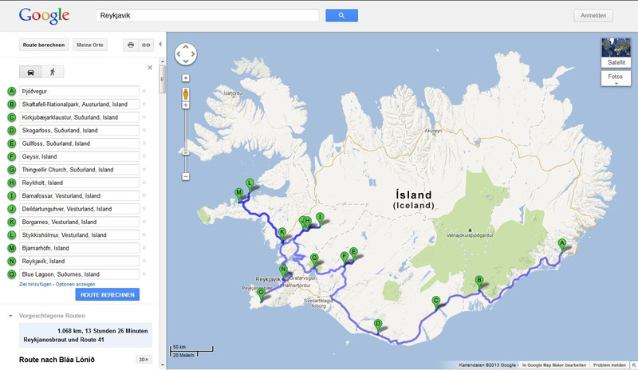Click the blue ROUTE BERECHNEN button

tap(107, 294)
